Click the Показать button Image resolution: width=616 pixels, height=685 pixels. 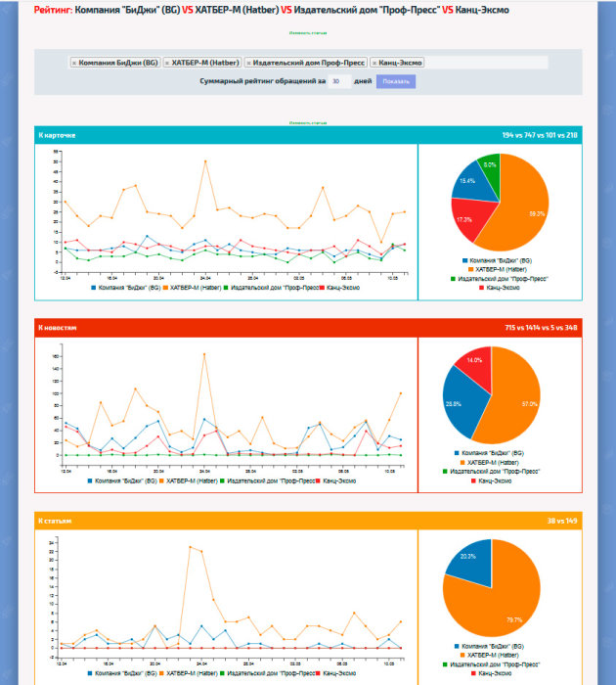(x=396, y=81)
